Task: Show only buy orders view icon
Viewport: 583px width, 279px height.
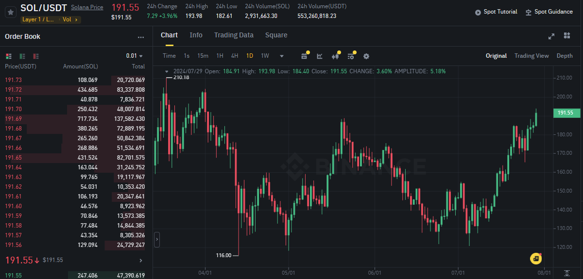Action: (x=22, y=56)
